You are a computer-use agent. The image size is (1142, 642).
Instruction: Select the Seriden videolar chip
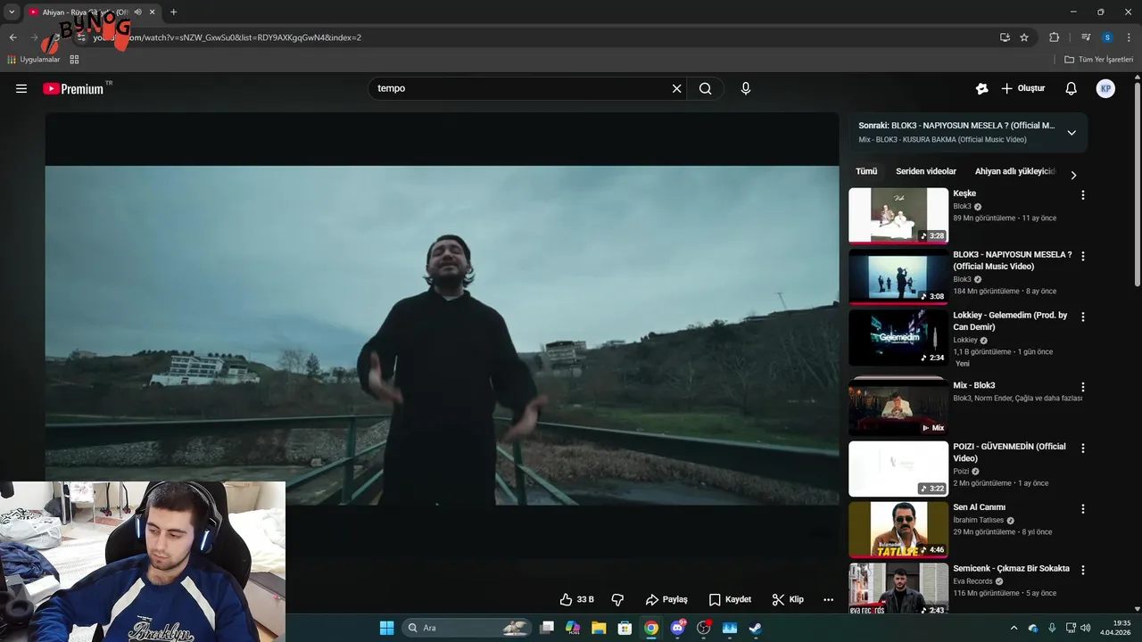click(926, 171)
